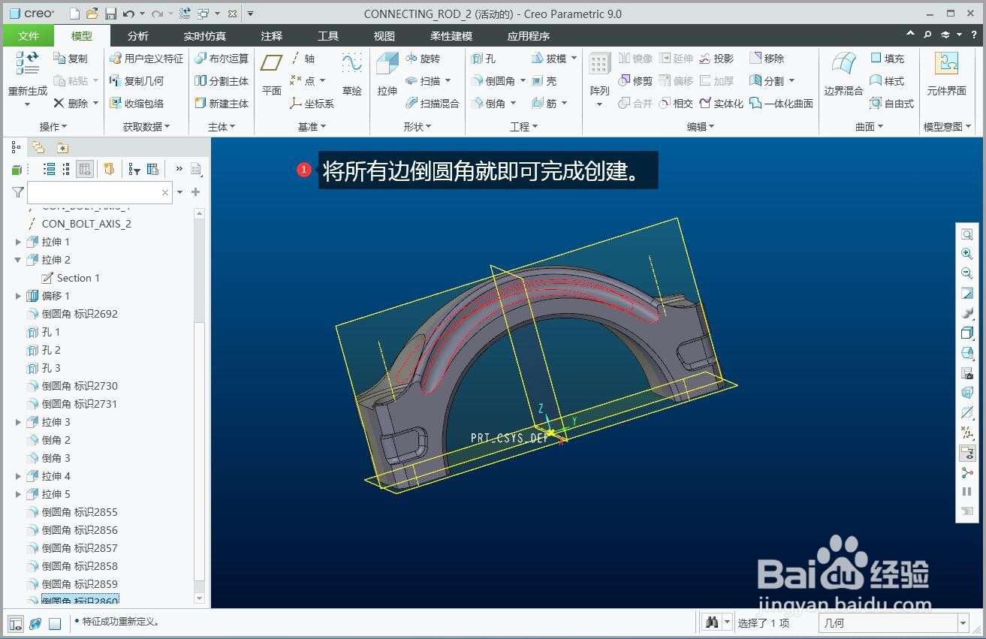
Task: Expand the 拉伸 1 tree node
Action: 18,242
